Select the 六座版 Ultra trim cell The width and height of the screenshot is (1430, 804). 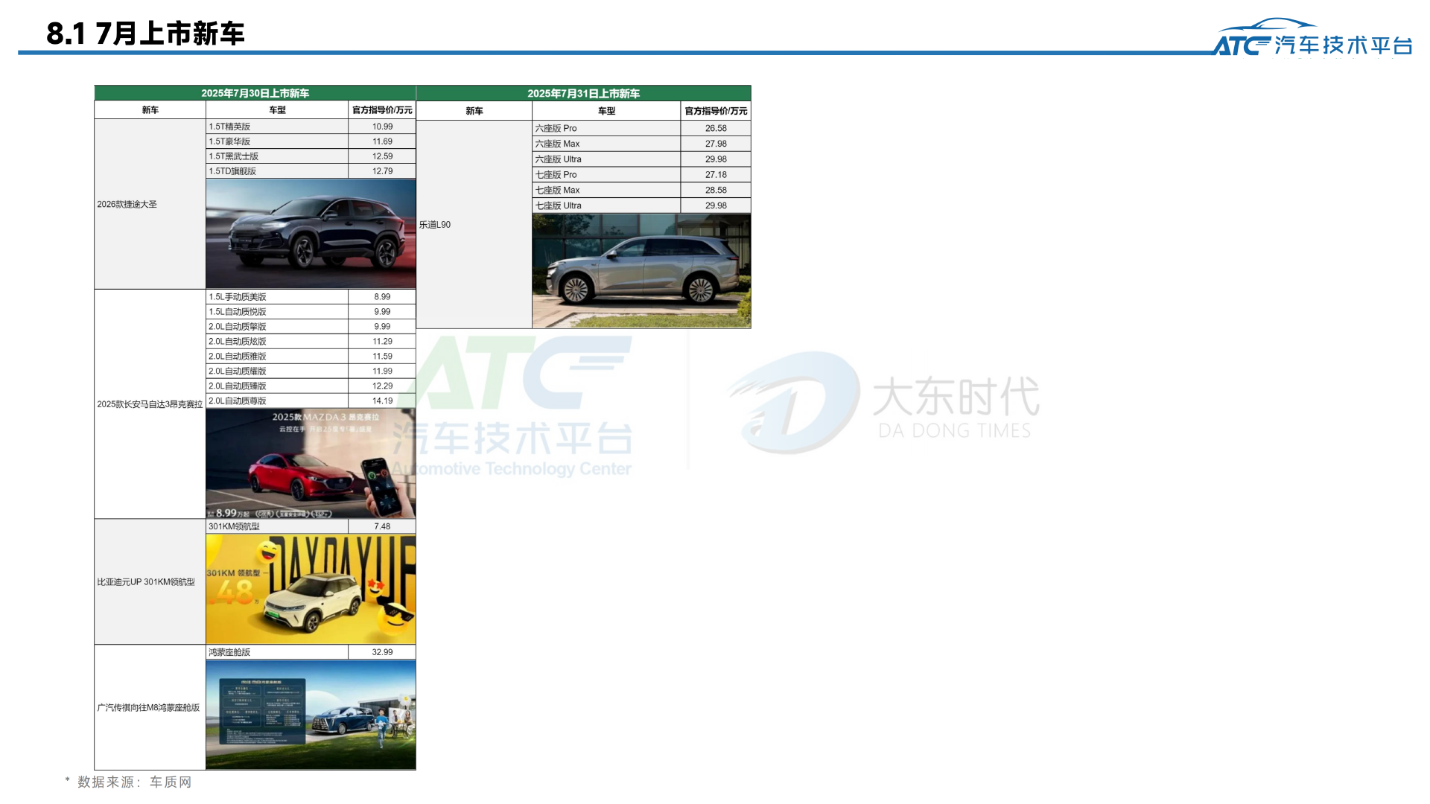[606, 159]
